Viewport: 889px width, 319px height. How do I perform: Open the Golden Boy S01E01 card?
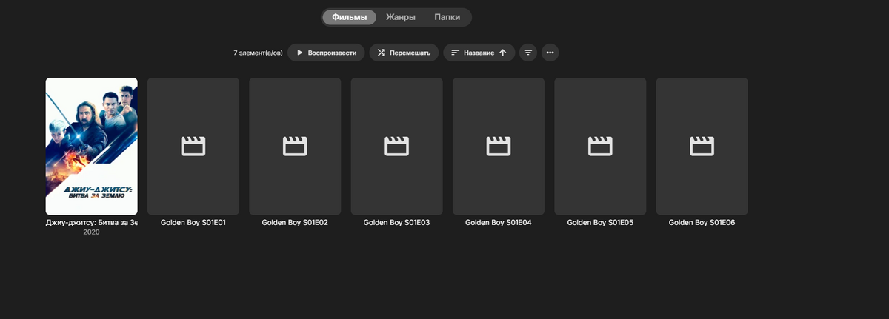(193, 147)
